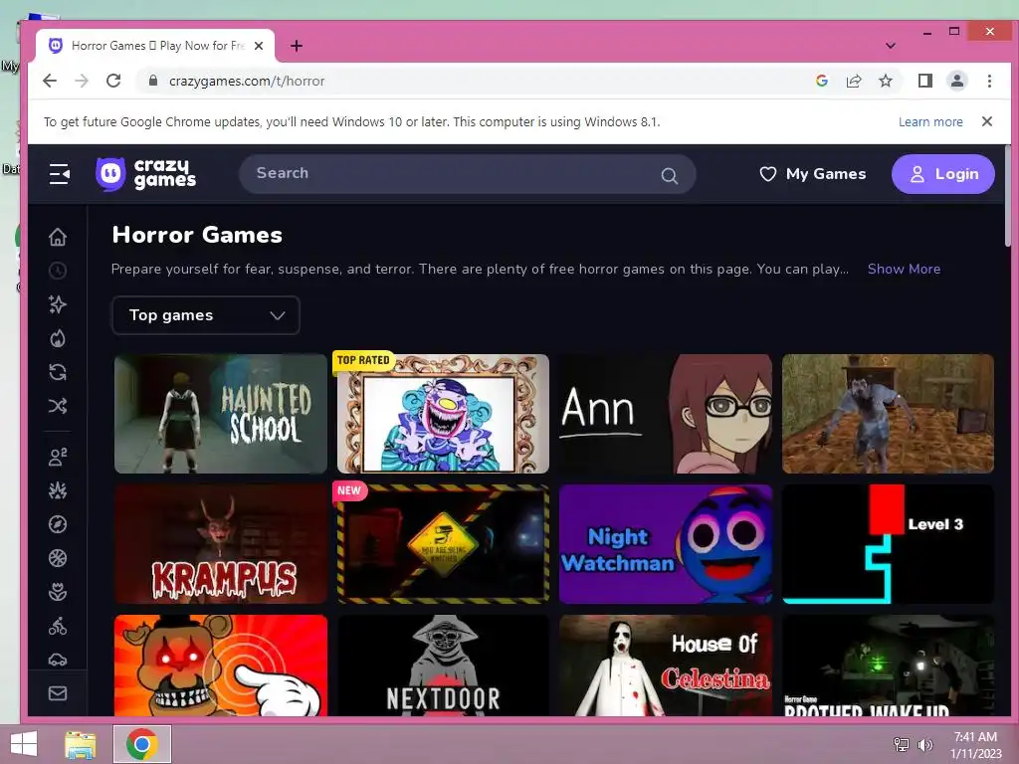Open the Windows Start button
The image size is (1019, 764).
click(x=24, y=744)
